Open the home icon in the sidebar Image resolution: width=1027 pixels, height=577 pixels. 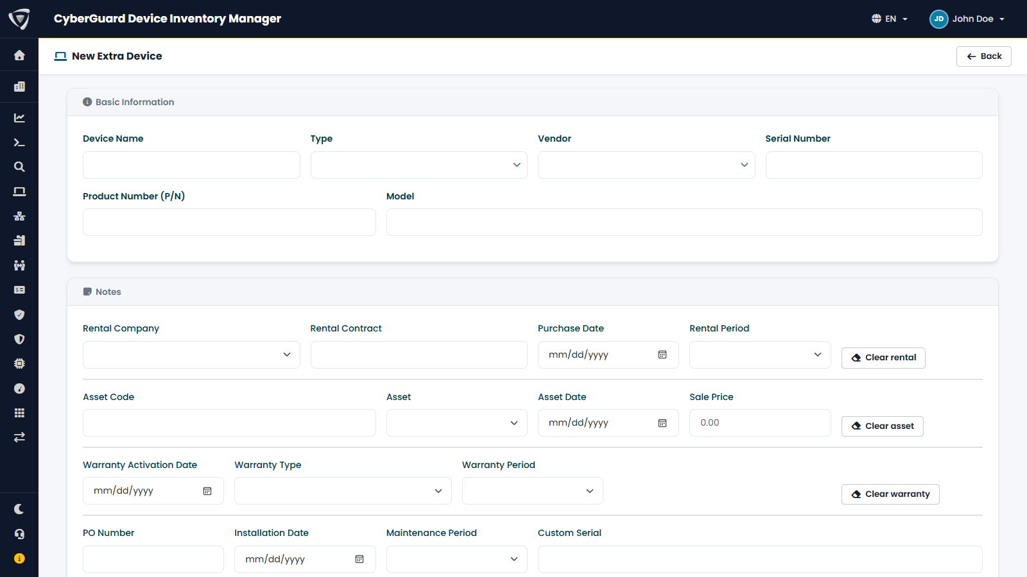point(19,56)
